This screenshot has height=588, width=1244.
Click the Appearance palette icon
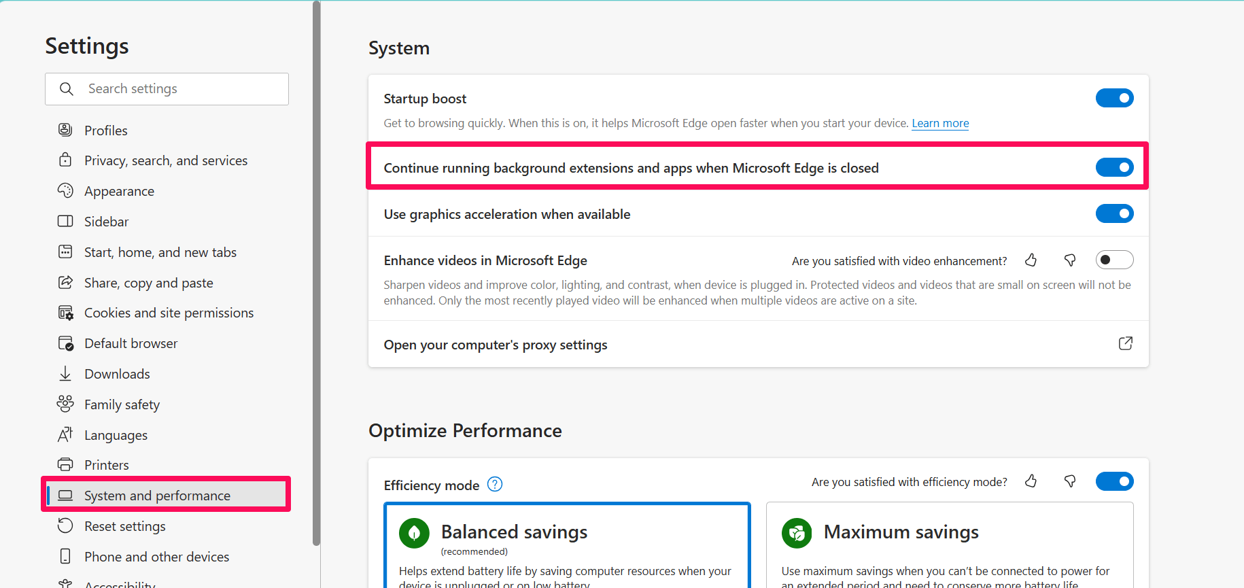[x=65, y=190]
